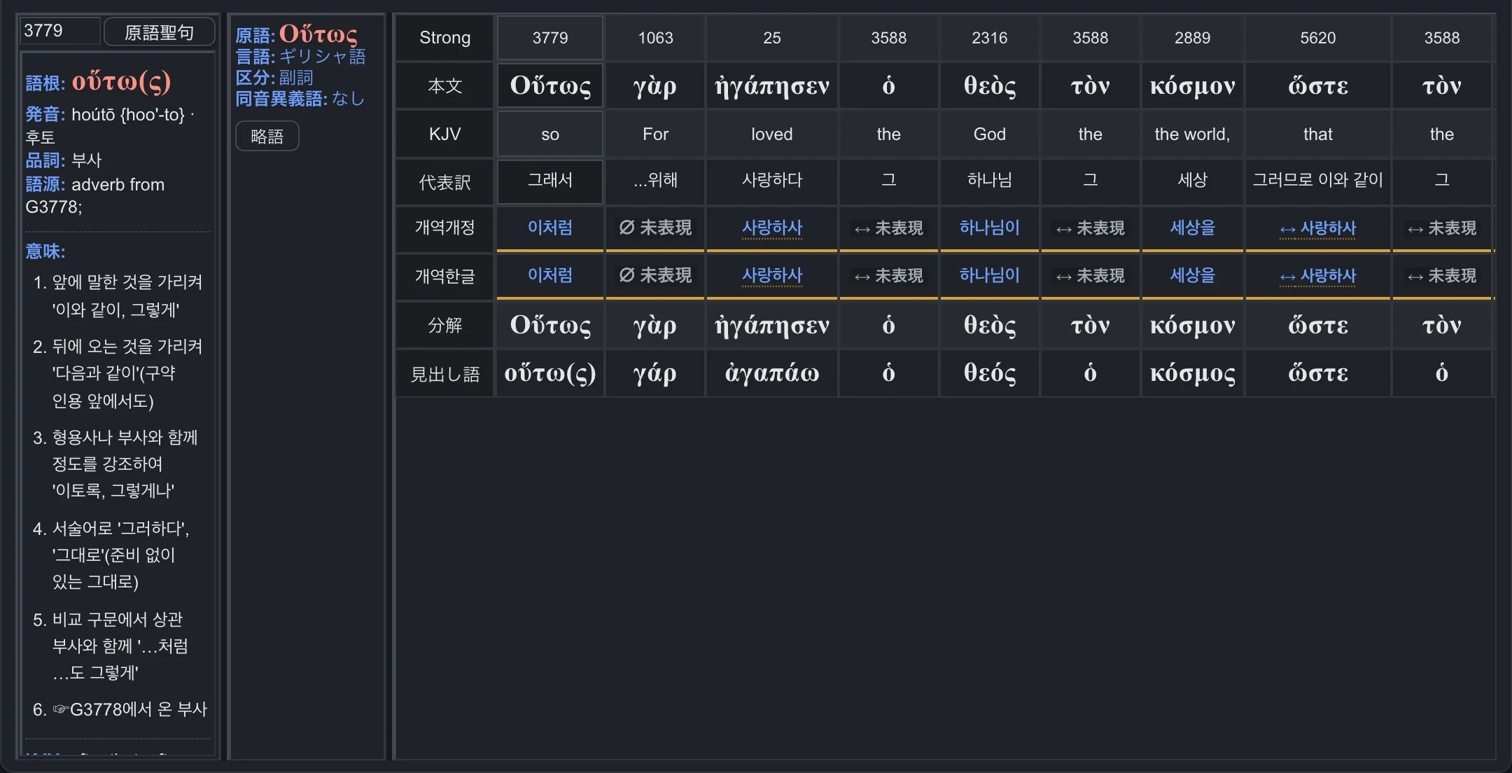Click the 本文 row header
The height and width of the screenshot is (773, 1512).
[445, 85]
